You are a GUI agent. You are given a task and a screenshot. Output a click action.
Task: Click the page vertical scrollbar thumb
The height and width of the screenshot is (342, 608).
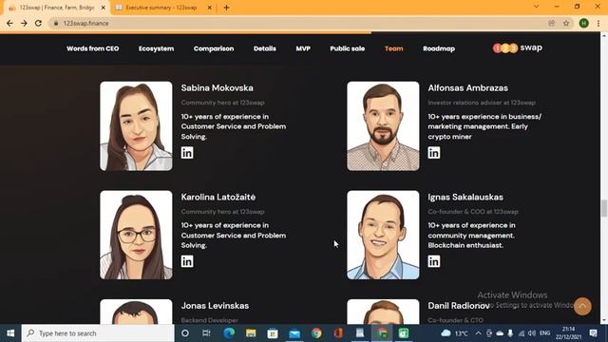coord(604,208)
